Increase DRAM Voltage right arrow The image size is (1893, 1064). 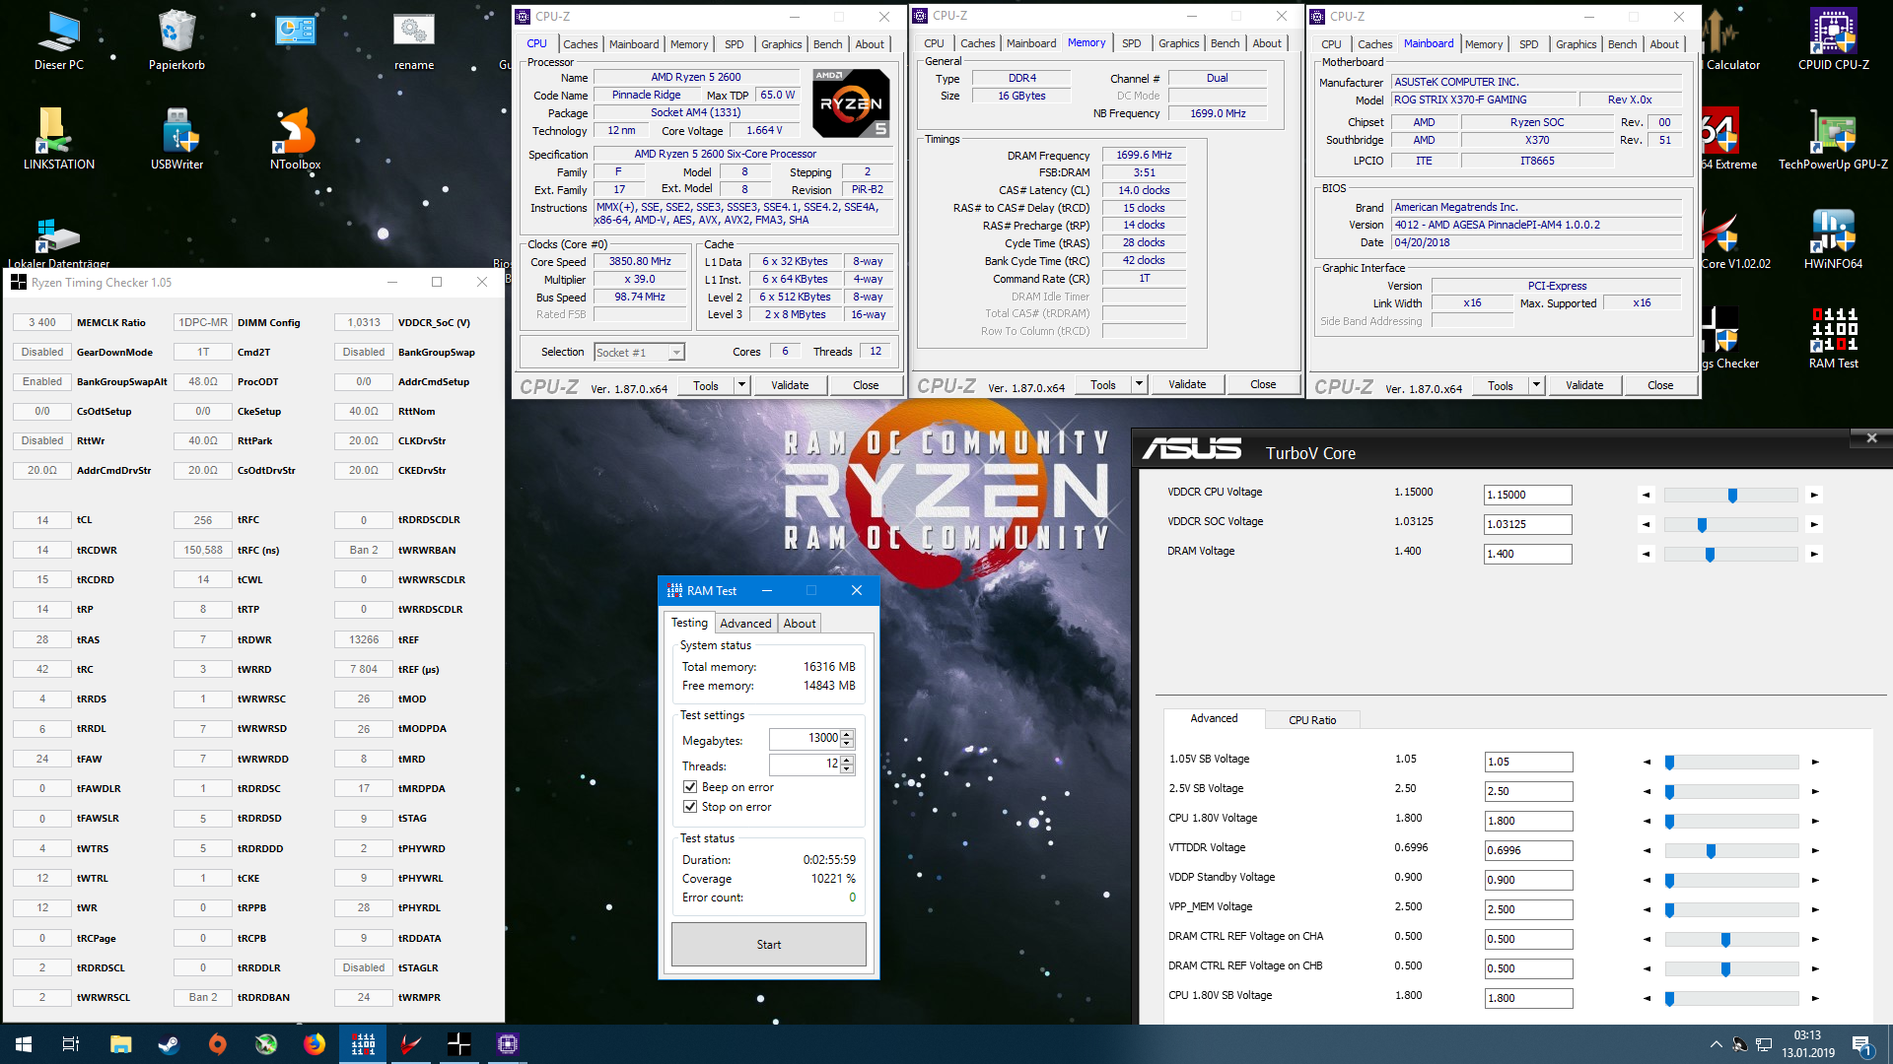click(x=1814, y=554)
